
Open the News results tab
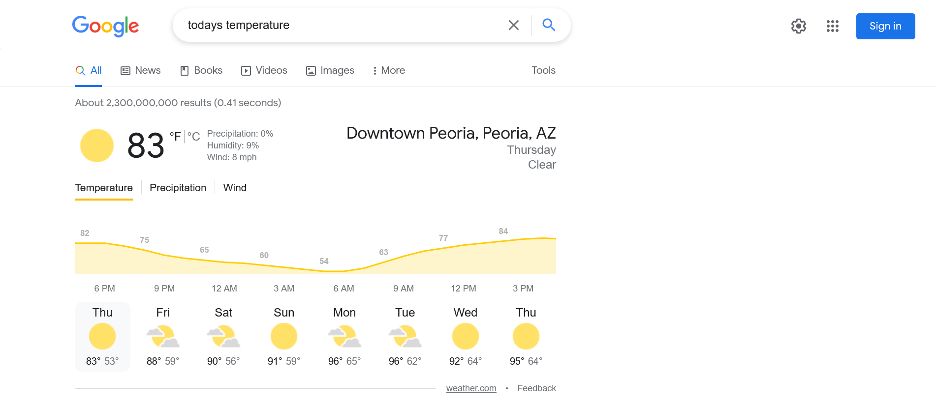click(140, 70)
